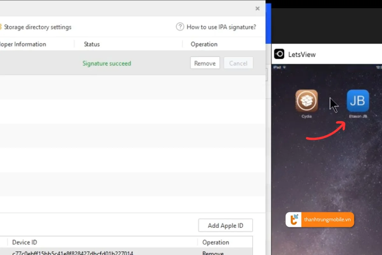Click the Status column header
The height and width of the screenshot is (255, 382).
[x=92, y=44]
